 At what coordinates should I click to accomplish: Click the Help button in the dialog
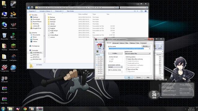point(148,77)
